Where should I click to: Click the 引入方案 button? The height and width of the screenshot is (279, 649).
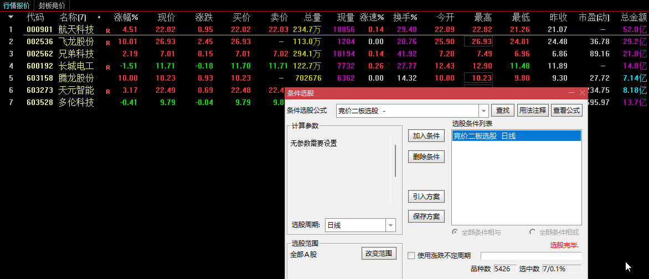pyautogui.click(x=426, y=197)
